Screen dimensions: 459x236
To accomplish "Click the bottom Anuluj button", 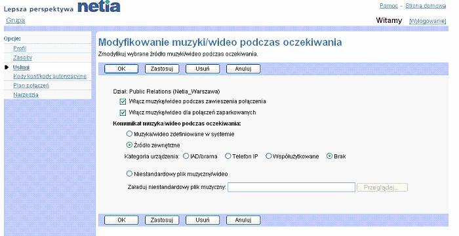I will click(243, 220).
